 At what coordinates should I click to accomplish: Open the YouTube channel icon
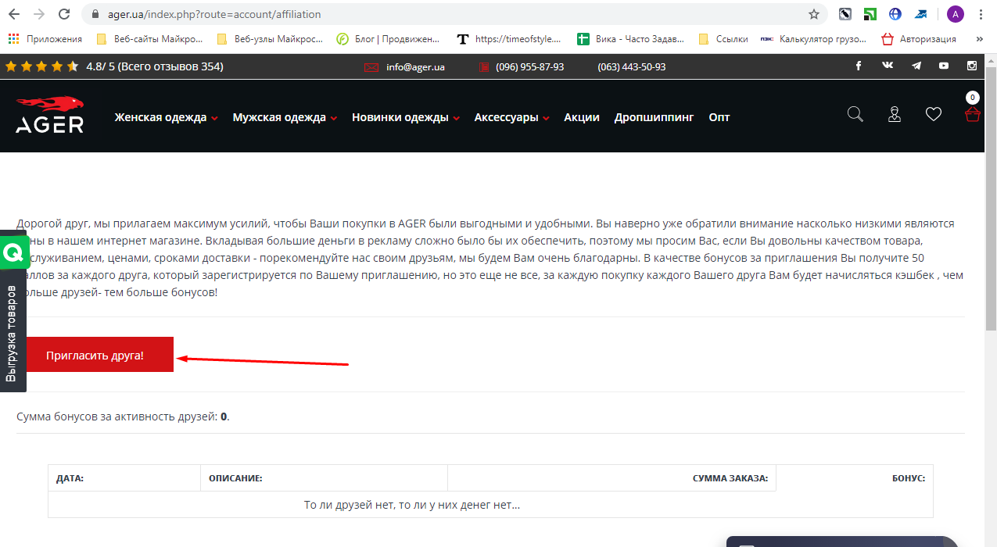[x=944, y=66]
